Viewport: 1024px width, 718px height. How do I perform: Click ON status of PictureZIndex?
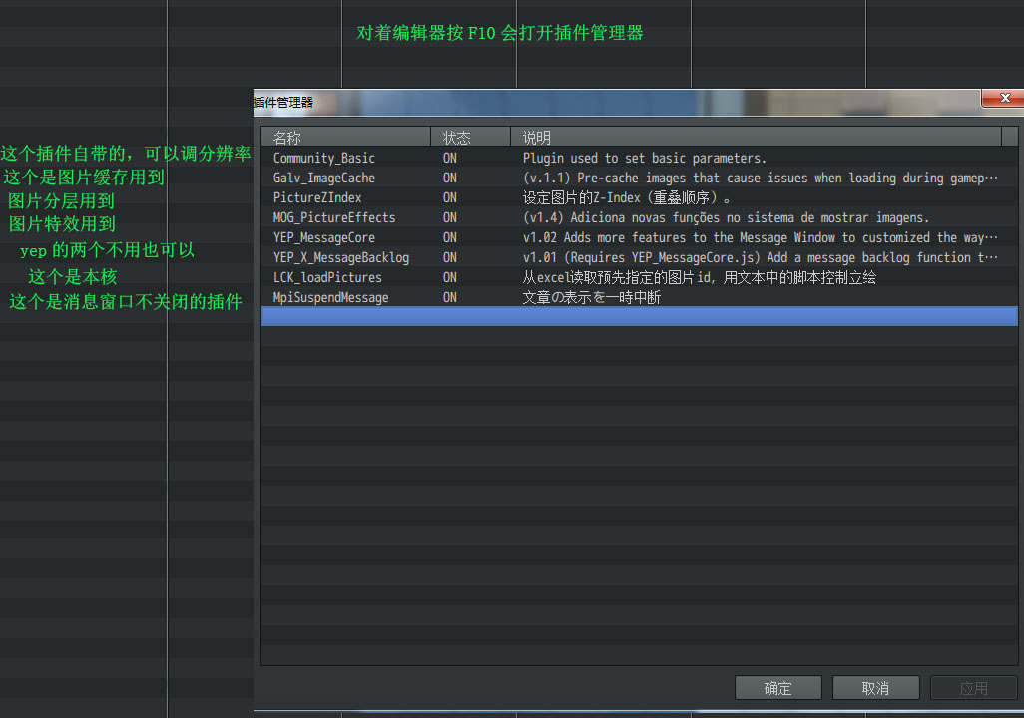450,197
